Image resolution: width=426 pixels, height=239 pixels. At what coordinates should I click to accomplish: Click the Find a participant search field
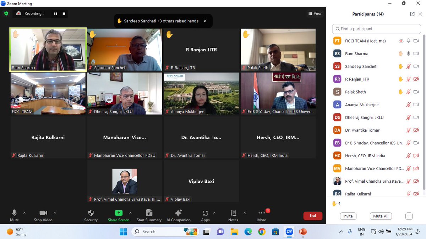376,29
